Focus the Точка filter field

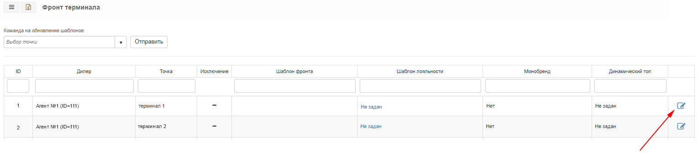click(x=167, y=86)
